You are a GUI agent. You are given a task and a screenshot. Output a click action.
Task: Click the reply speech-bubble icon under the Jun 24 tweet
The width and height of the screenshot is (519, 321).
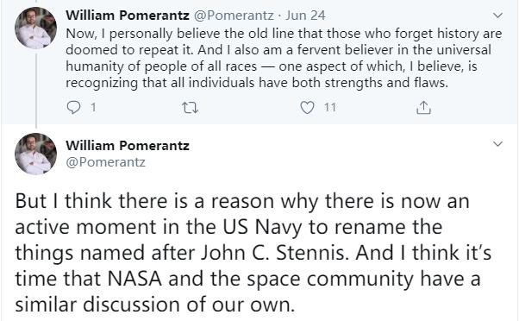pos(73,108)
